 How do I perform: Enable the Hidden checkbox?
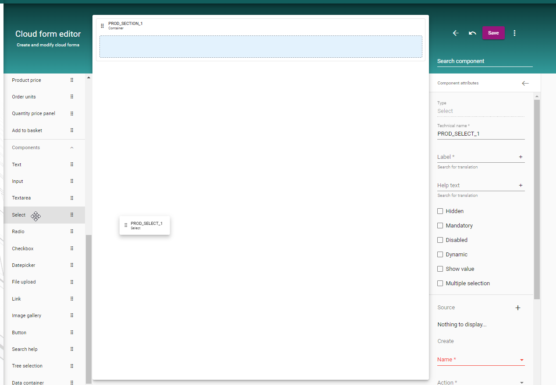pos(440,211)
